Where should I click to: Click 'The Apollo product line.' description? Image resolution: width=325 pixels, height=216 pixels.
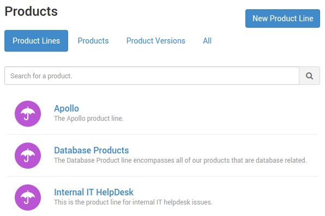click(89, 119)
